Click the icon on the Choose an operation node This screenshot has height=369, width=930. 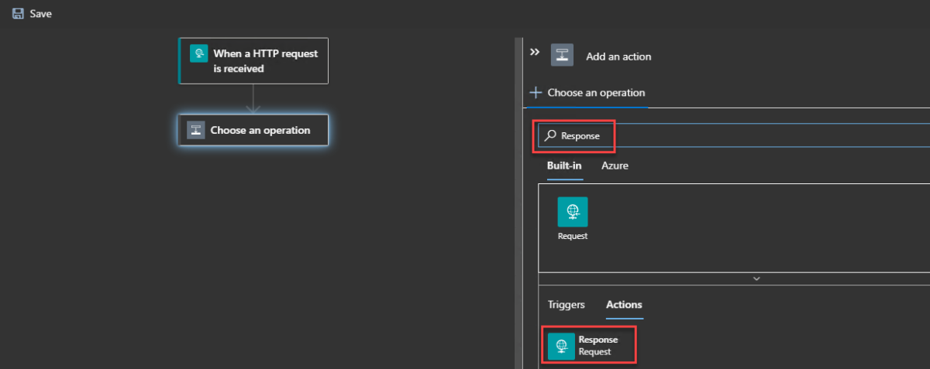[196, 130]
